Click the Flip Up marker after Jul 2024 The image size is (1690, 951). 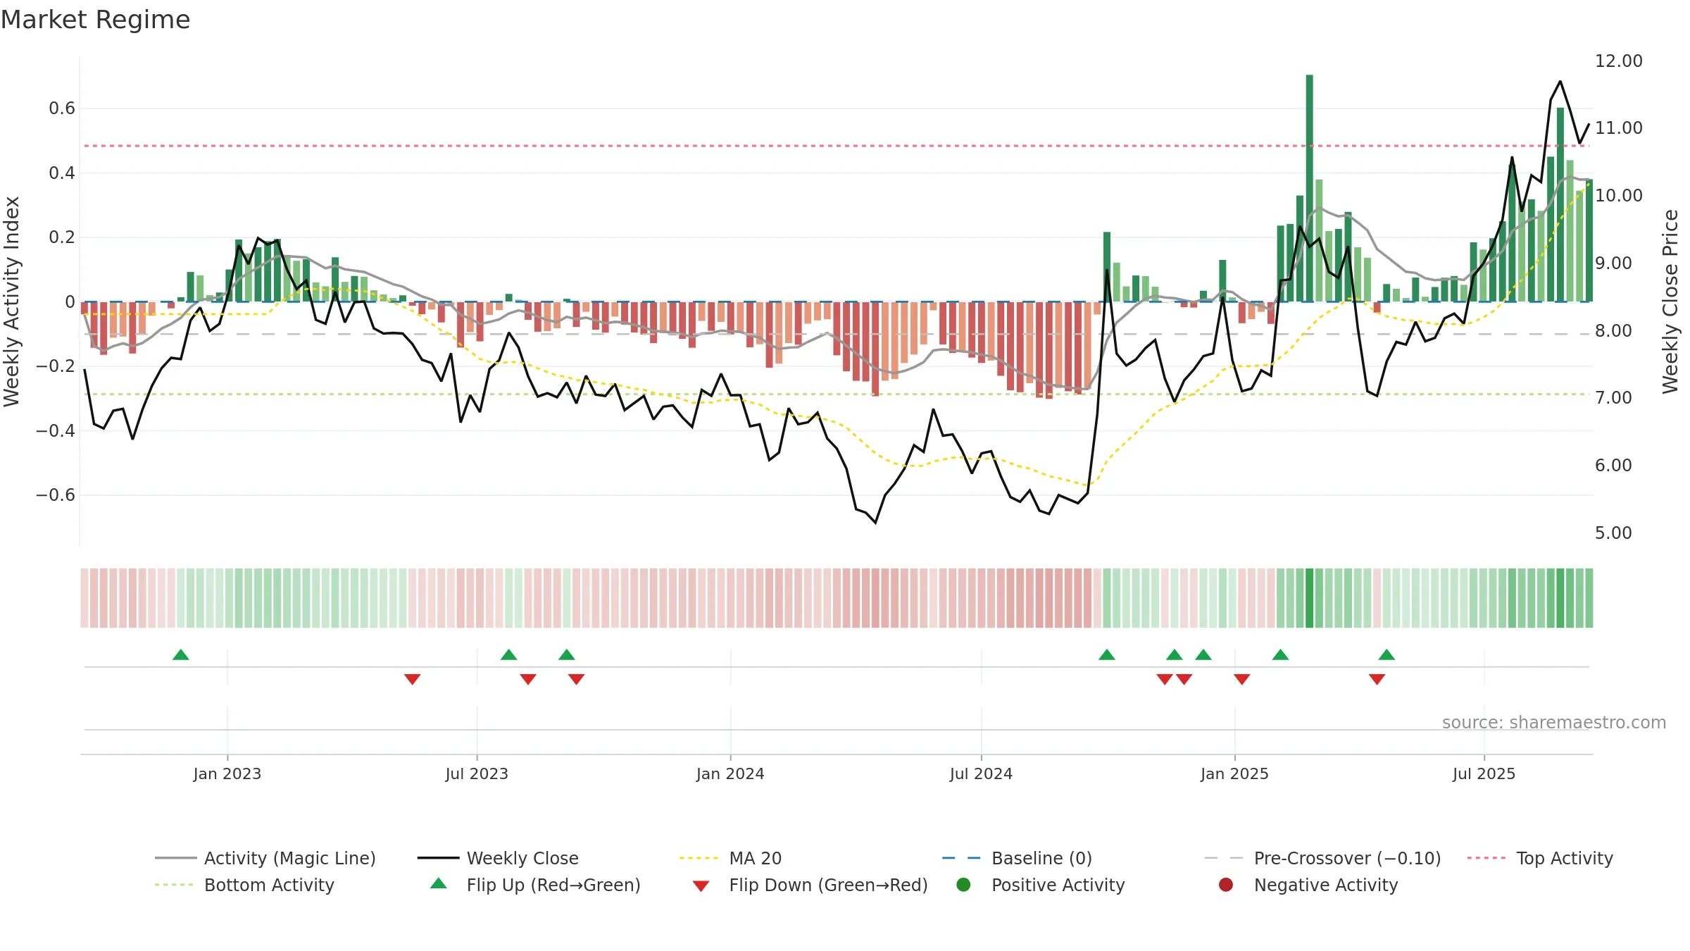click(1107, 654)
